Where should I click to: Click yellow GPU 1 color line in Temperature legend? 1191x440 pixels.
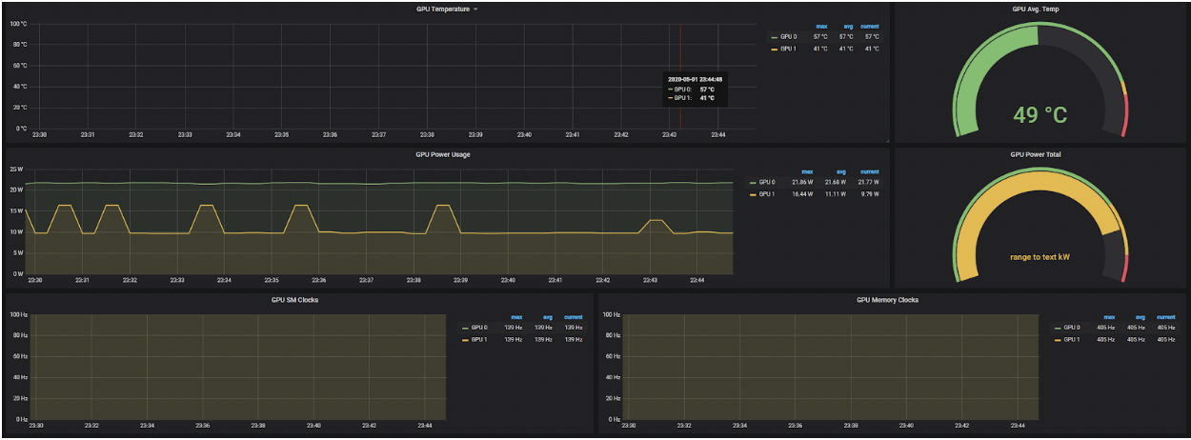(774, 49)
